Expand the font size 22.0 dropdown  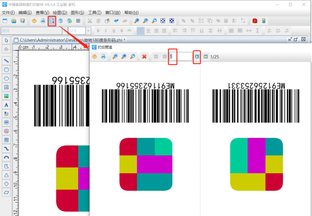(88, 31)
